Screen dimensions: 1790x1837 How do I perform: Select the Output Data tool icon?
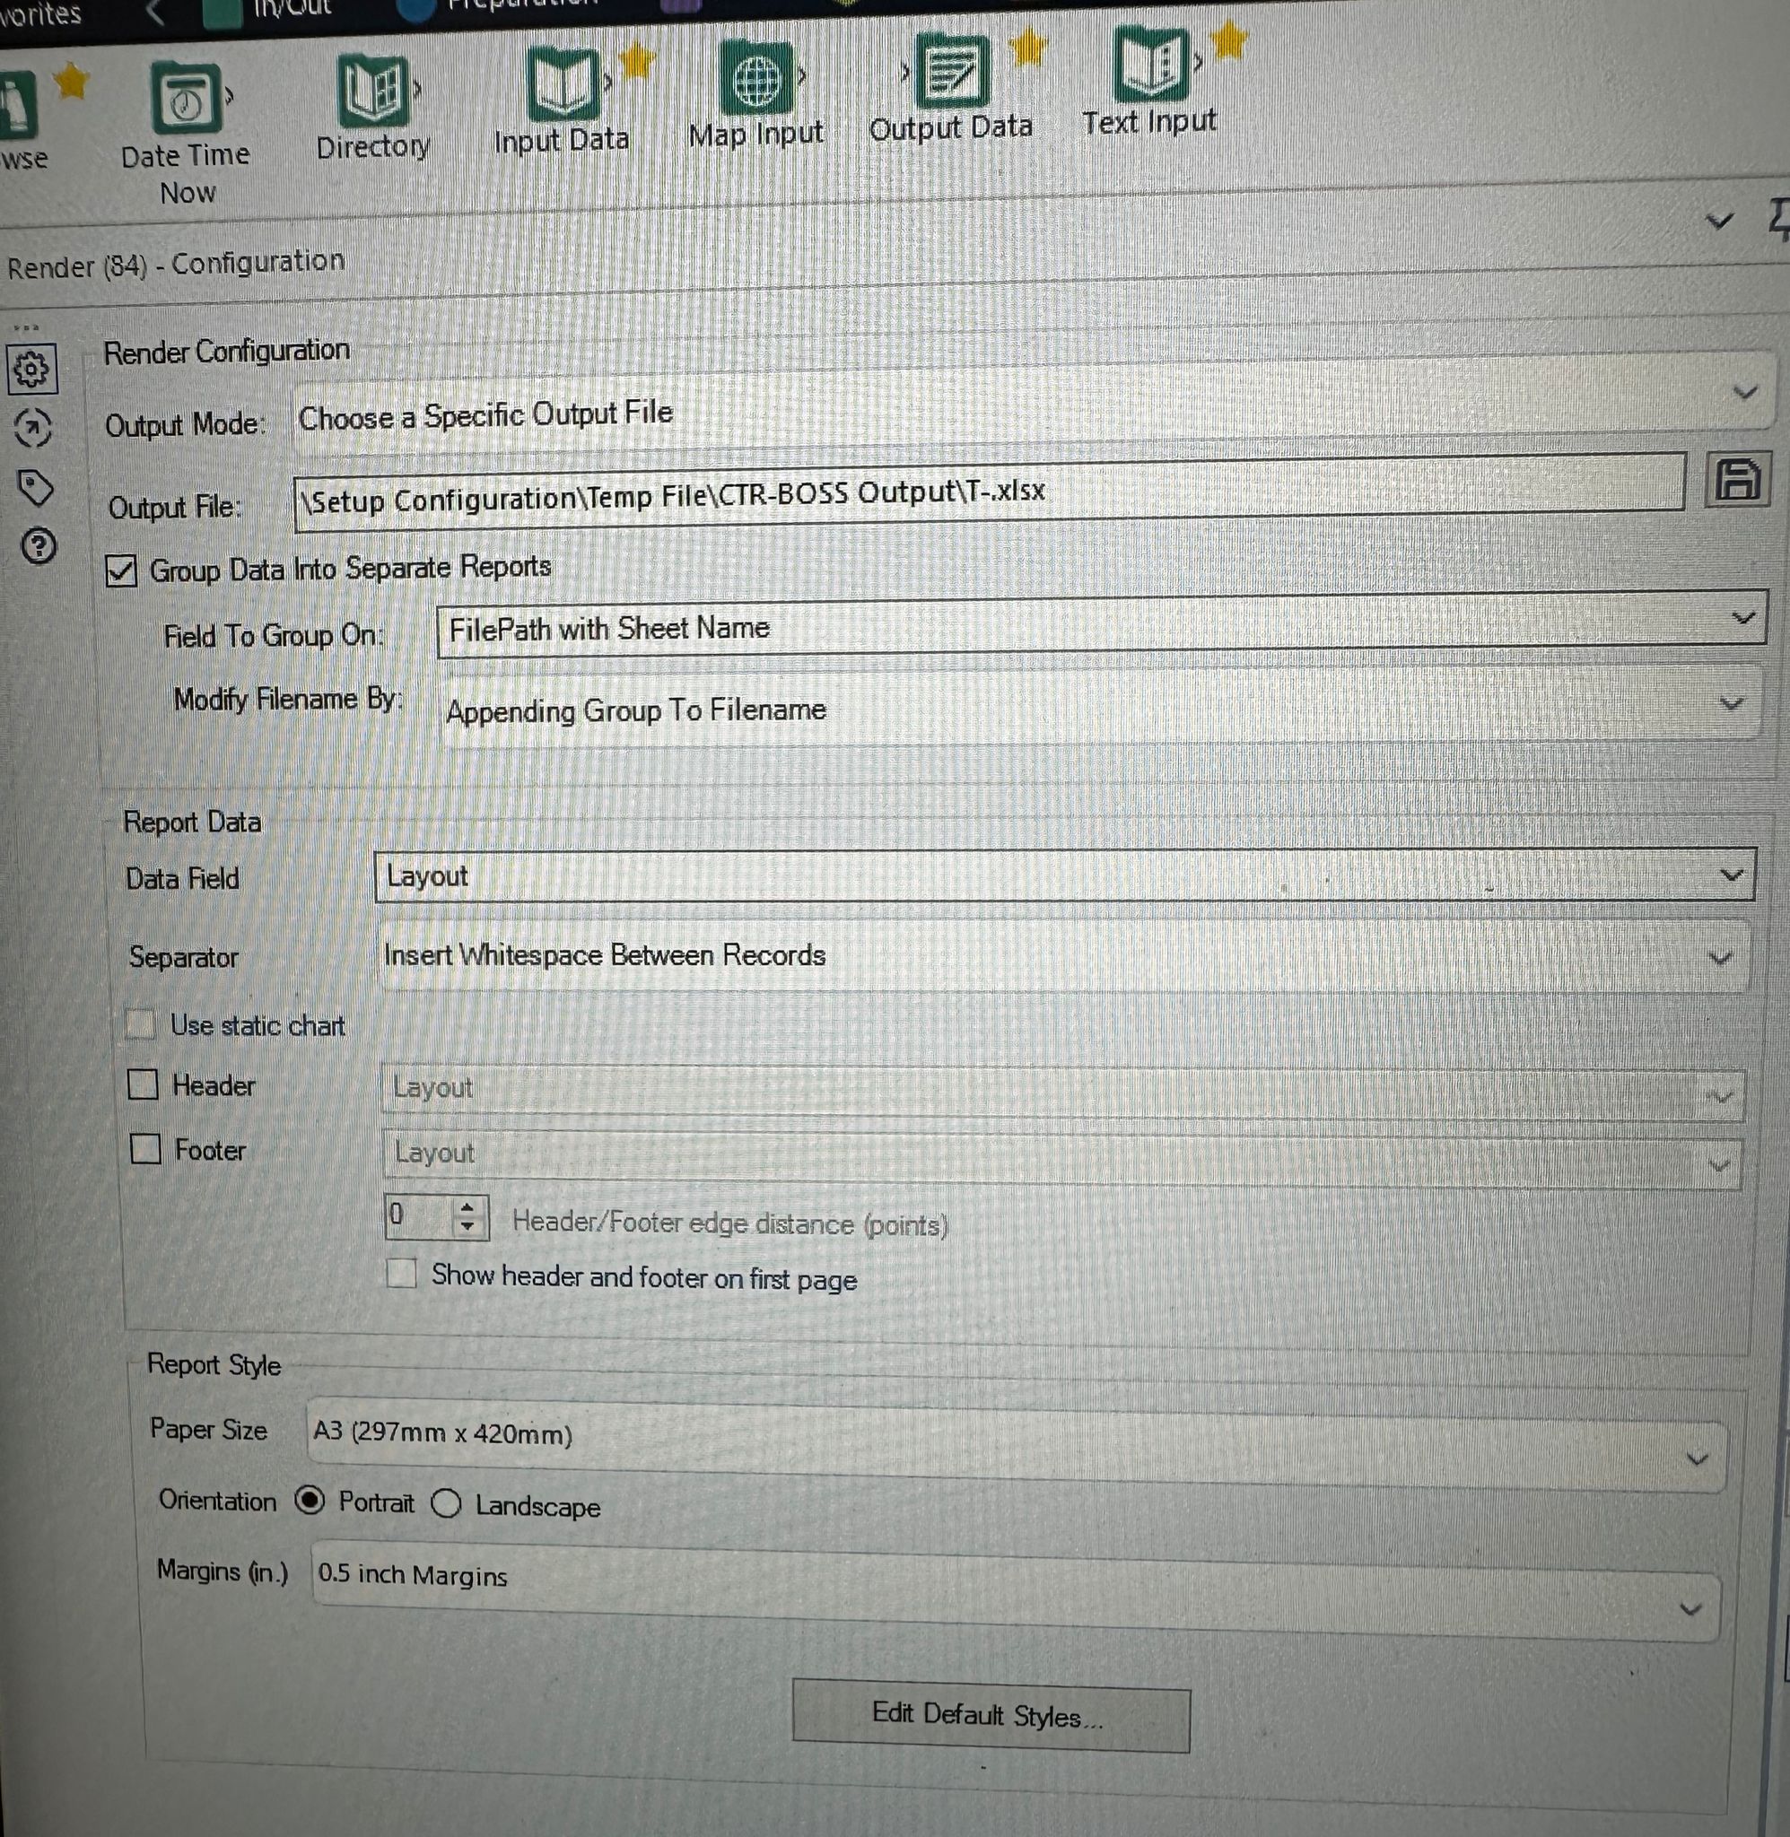951,73
